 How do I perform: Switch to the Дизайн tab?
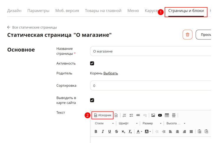(14, 11)
